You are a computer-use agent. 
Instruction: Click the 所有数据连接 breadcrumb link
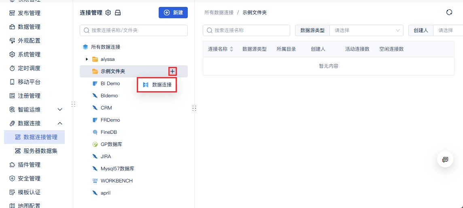click(x=219, y=13)
